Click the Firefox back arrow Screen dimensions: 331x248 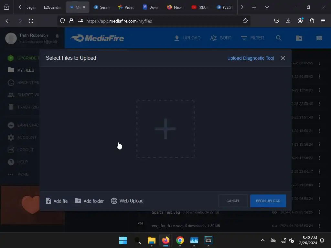coord(8,21)
